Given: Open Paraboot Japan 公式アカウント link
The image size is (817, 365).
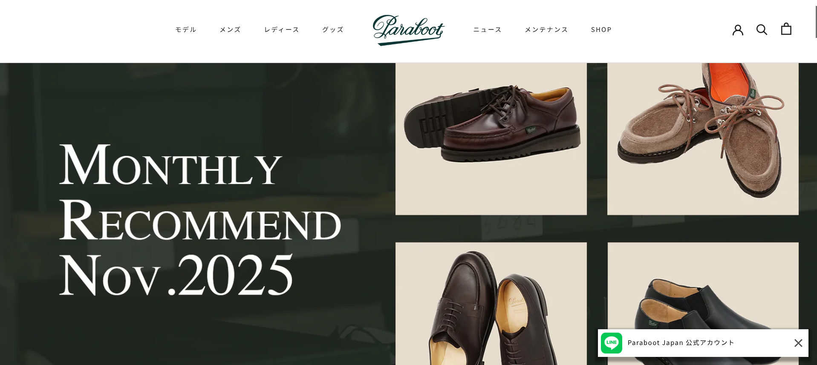Looking at the screenshot, I should 681,343.
